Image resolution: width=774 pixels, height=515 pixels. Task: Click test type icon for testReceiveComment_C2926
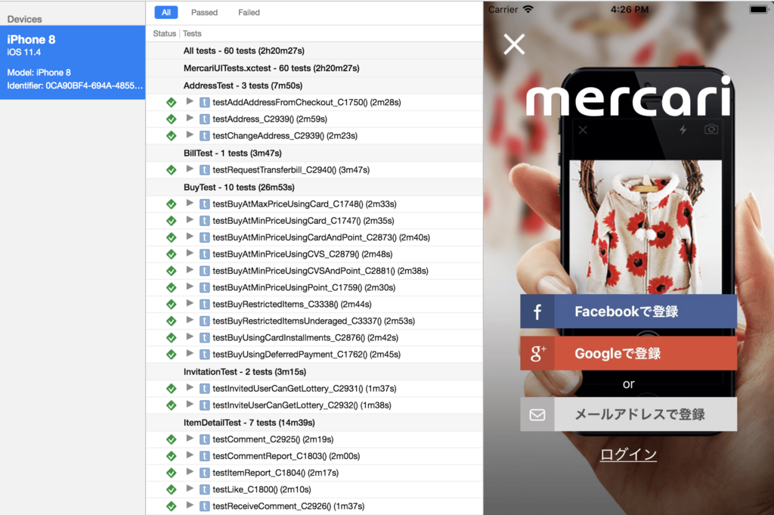click(204, 506)
